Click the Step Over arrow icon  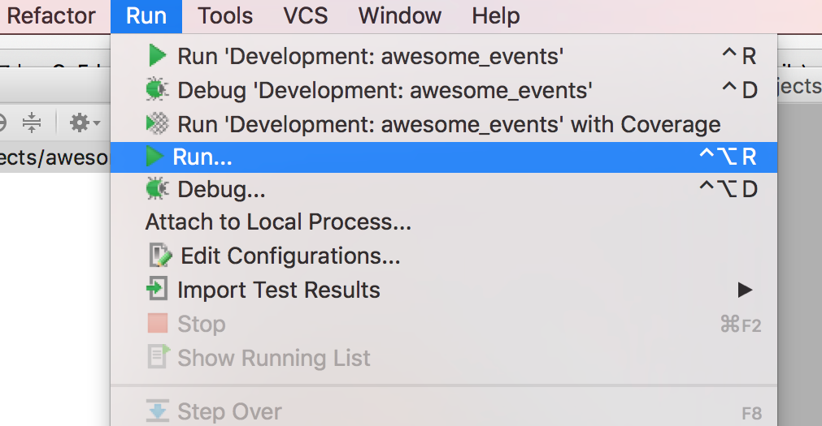pyautogui.click(x=158, y=411)
